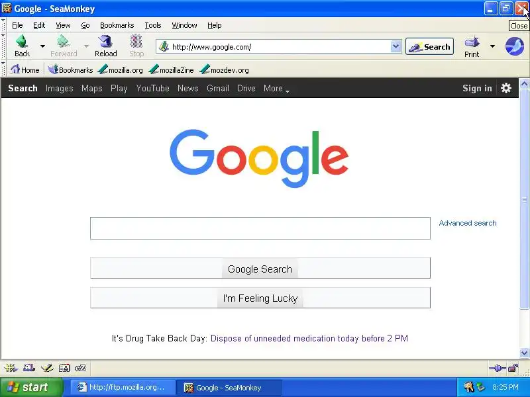Click the SeaMonkey title bar icon
This screenshot has height=397, width=530.
tap(7, 8)
